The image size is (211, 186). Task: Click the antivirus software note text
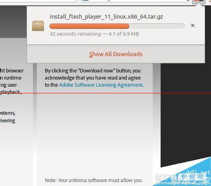pos(93,180)
